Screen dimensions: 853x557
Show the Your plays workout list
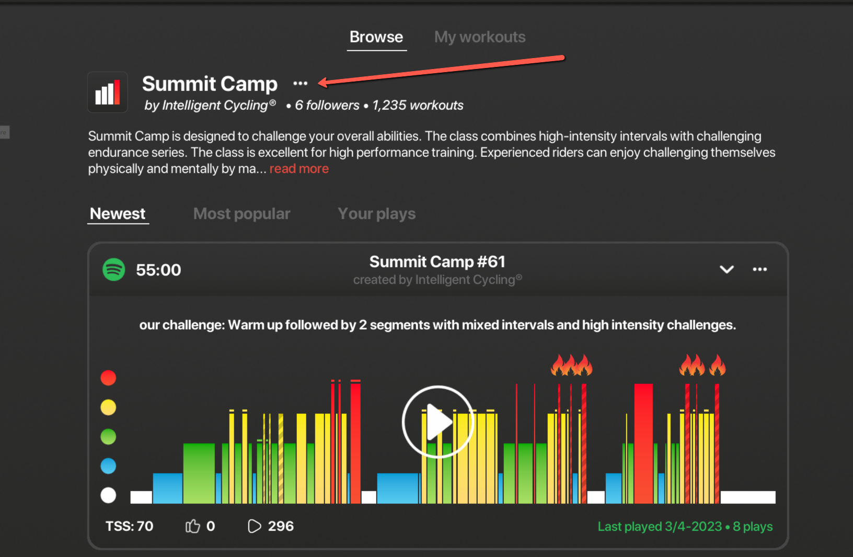coord(376,214)
